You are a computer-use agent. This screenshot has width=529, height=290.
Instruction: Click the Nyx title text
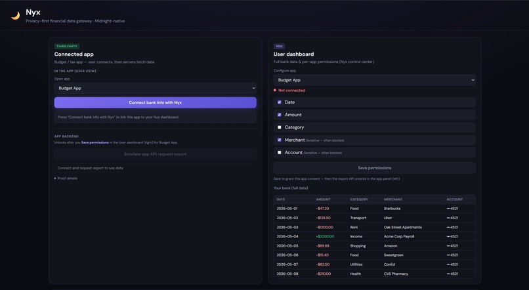click(33, 12)
